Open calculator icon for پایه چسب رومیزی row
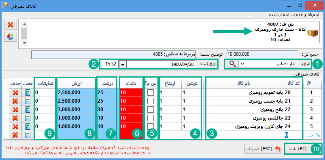This screenshot has width=325, height=160. (x=28, y=101)
